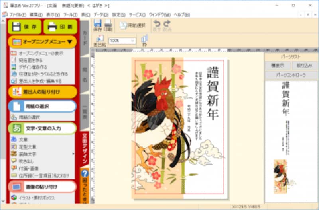Viewport: 319px width, 210px height.
Task: Open the 設定(S) menu
Action: click(119, 15)
